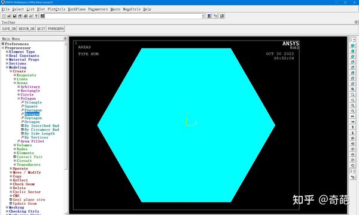Viewport: 359px width, 215px height.
Task: Click the command prompt icon beside input
Action: tap(42, 16)
